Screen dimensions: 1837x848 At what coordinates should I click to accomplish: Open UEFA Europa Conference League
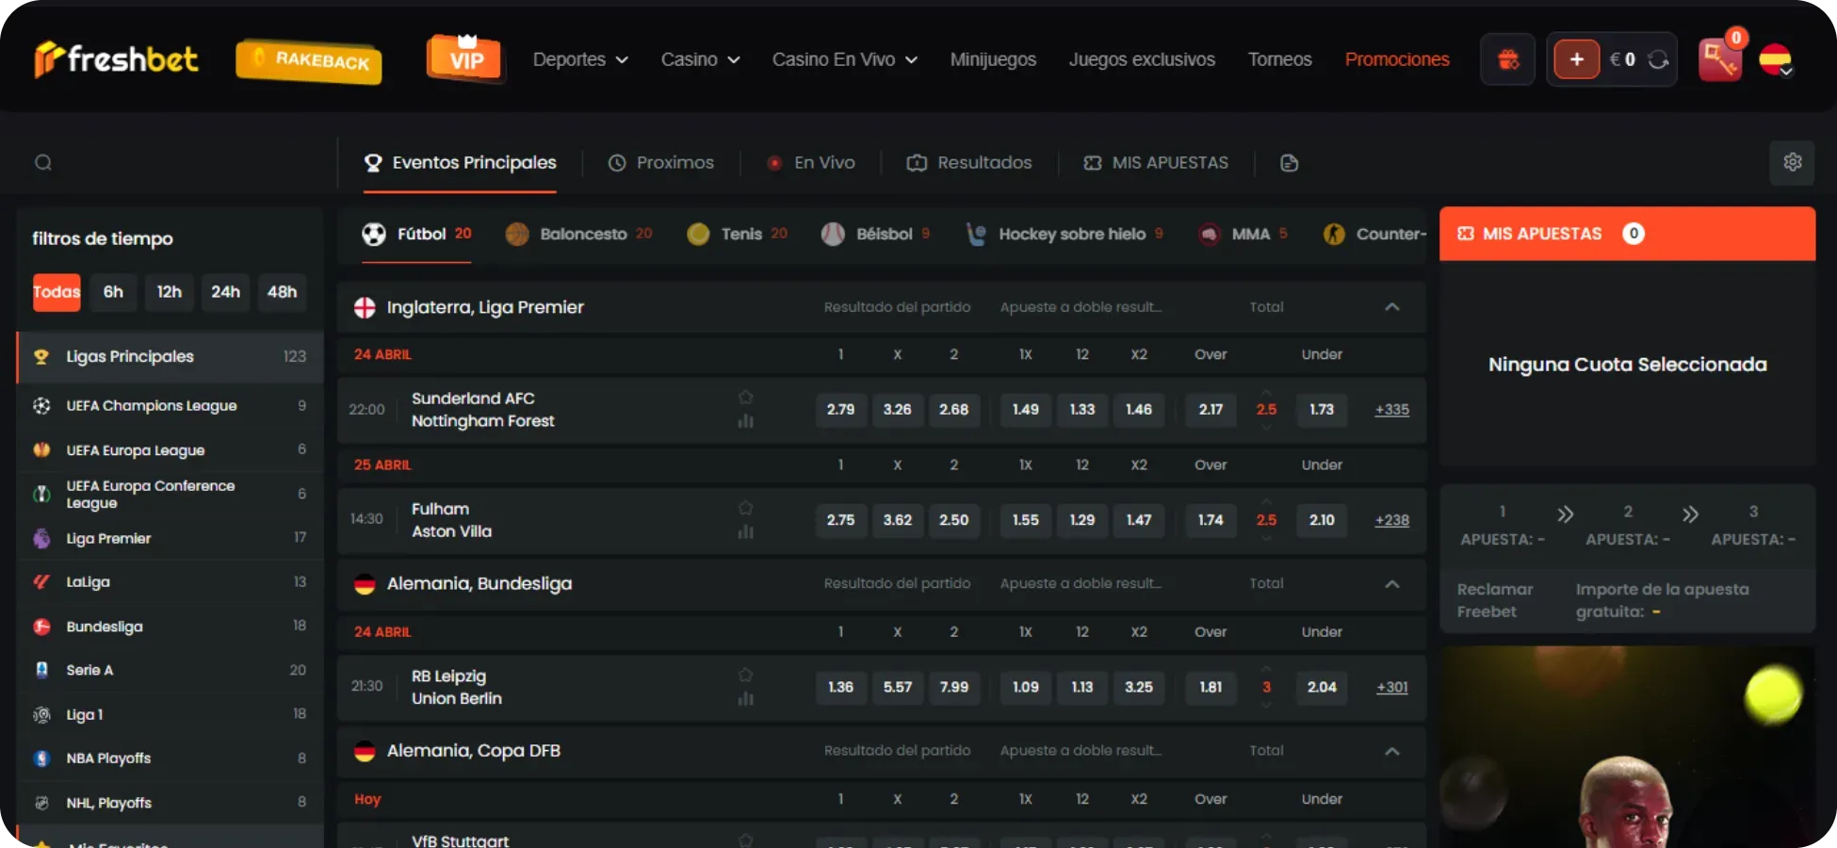click(171, 494)
